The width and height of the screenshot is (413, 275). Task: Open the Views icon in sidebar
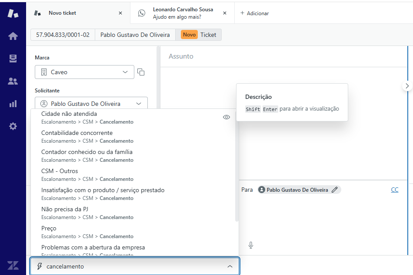13,59
